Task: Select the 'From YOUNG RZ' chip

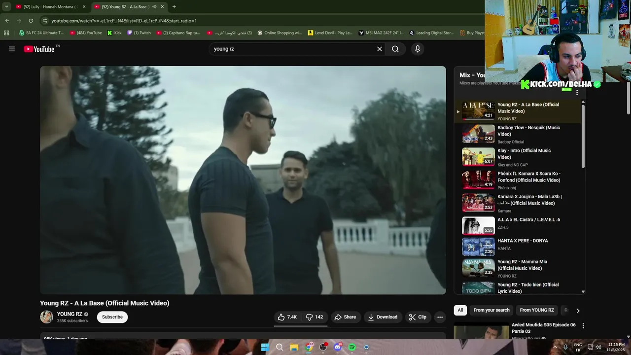Action: click(x=537, y=310)
